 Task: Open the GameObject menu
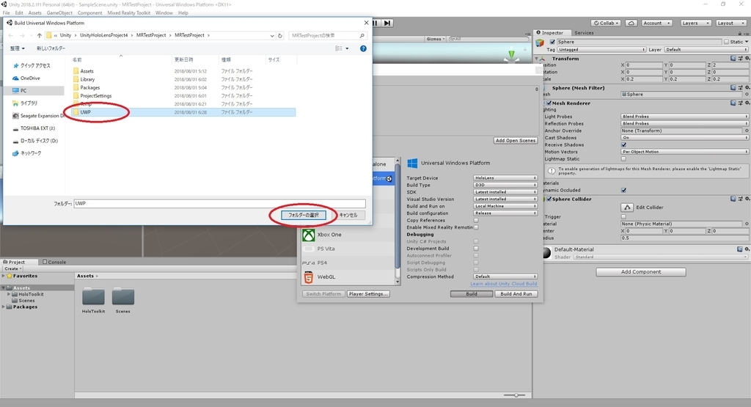coord(59,13)
